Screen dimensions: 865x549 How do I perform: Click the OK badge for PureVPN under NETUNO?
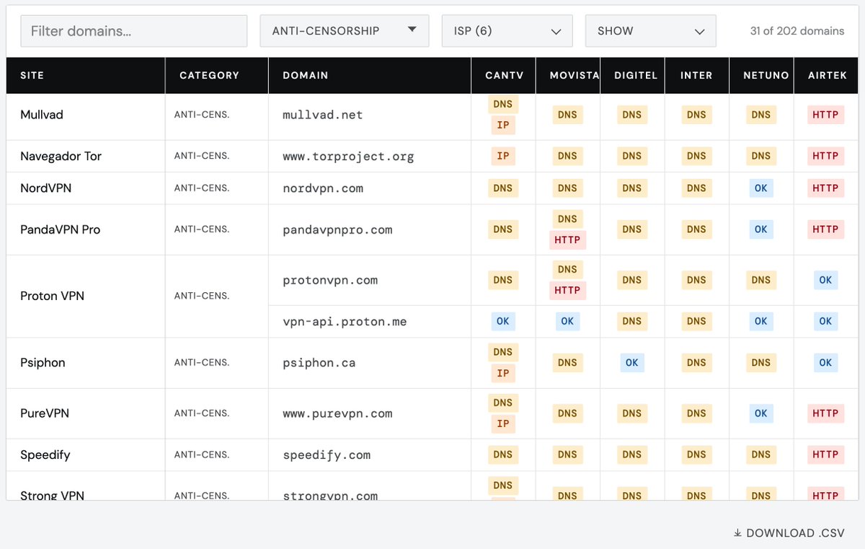761,413
